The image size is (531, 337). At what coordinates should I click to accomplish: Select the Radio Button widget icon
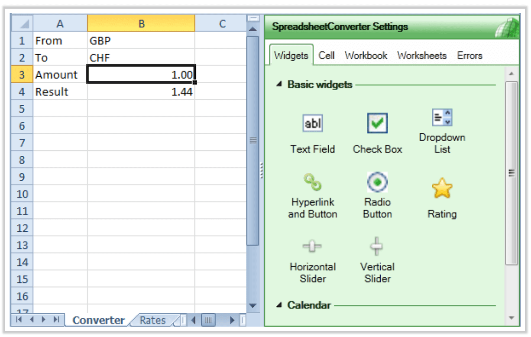(377, 183)
